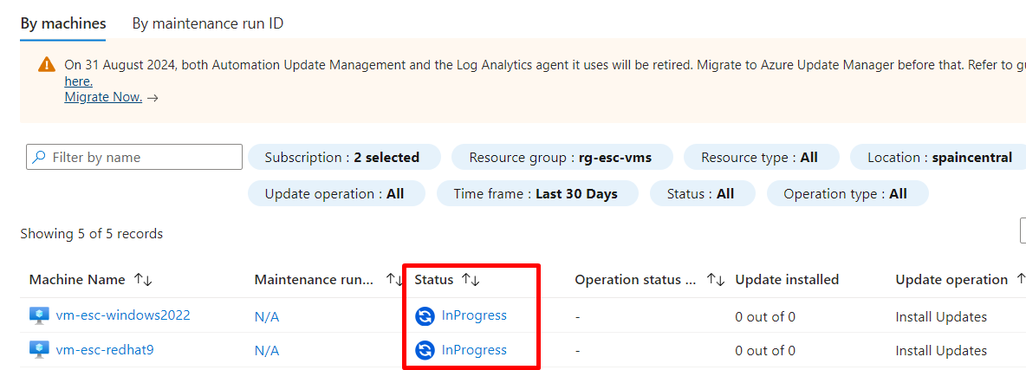This screenshot has width=1026, height=370.
Task: Open the 'here.' guidance link
Action: pos(78,81)
